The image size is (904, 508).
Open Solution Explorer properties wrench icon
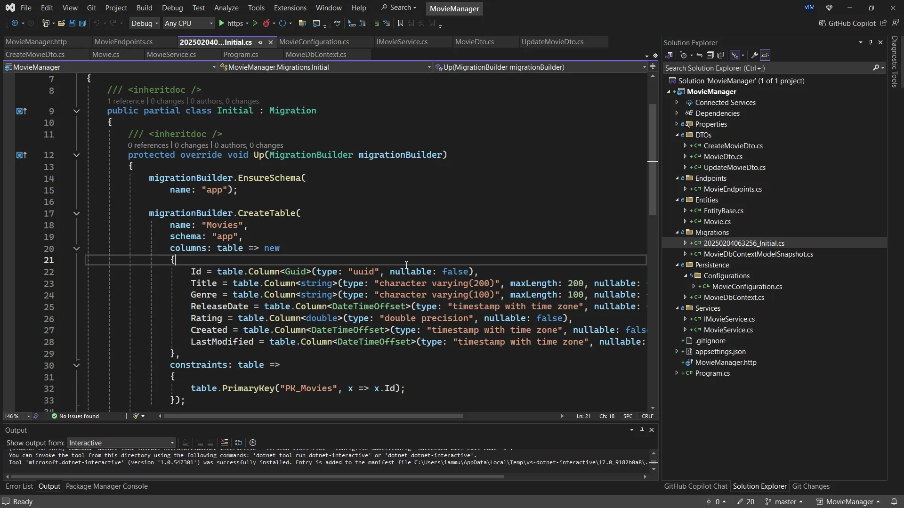(754, 55)
